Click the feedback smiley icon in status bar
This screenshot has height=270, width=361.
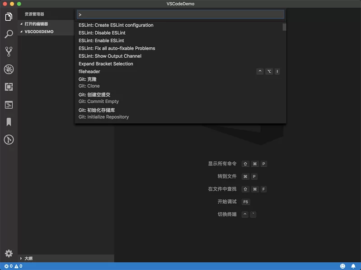point(342,266)
